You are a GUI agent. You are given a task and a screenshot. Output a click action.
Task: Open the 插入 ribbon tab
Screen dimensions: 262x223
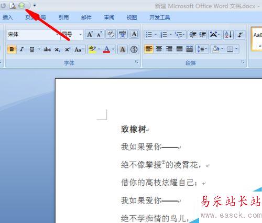(x=7, y=17)
